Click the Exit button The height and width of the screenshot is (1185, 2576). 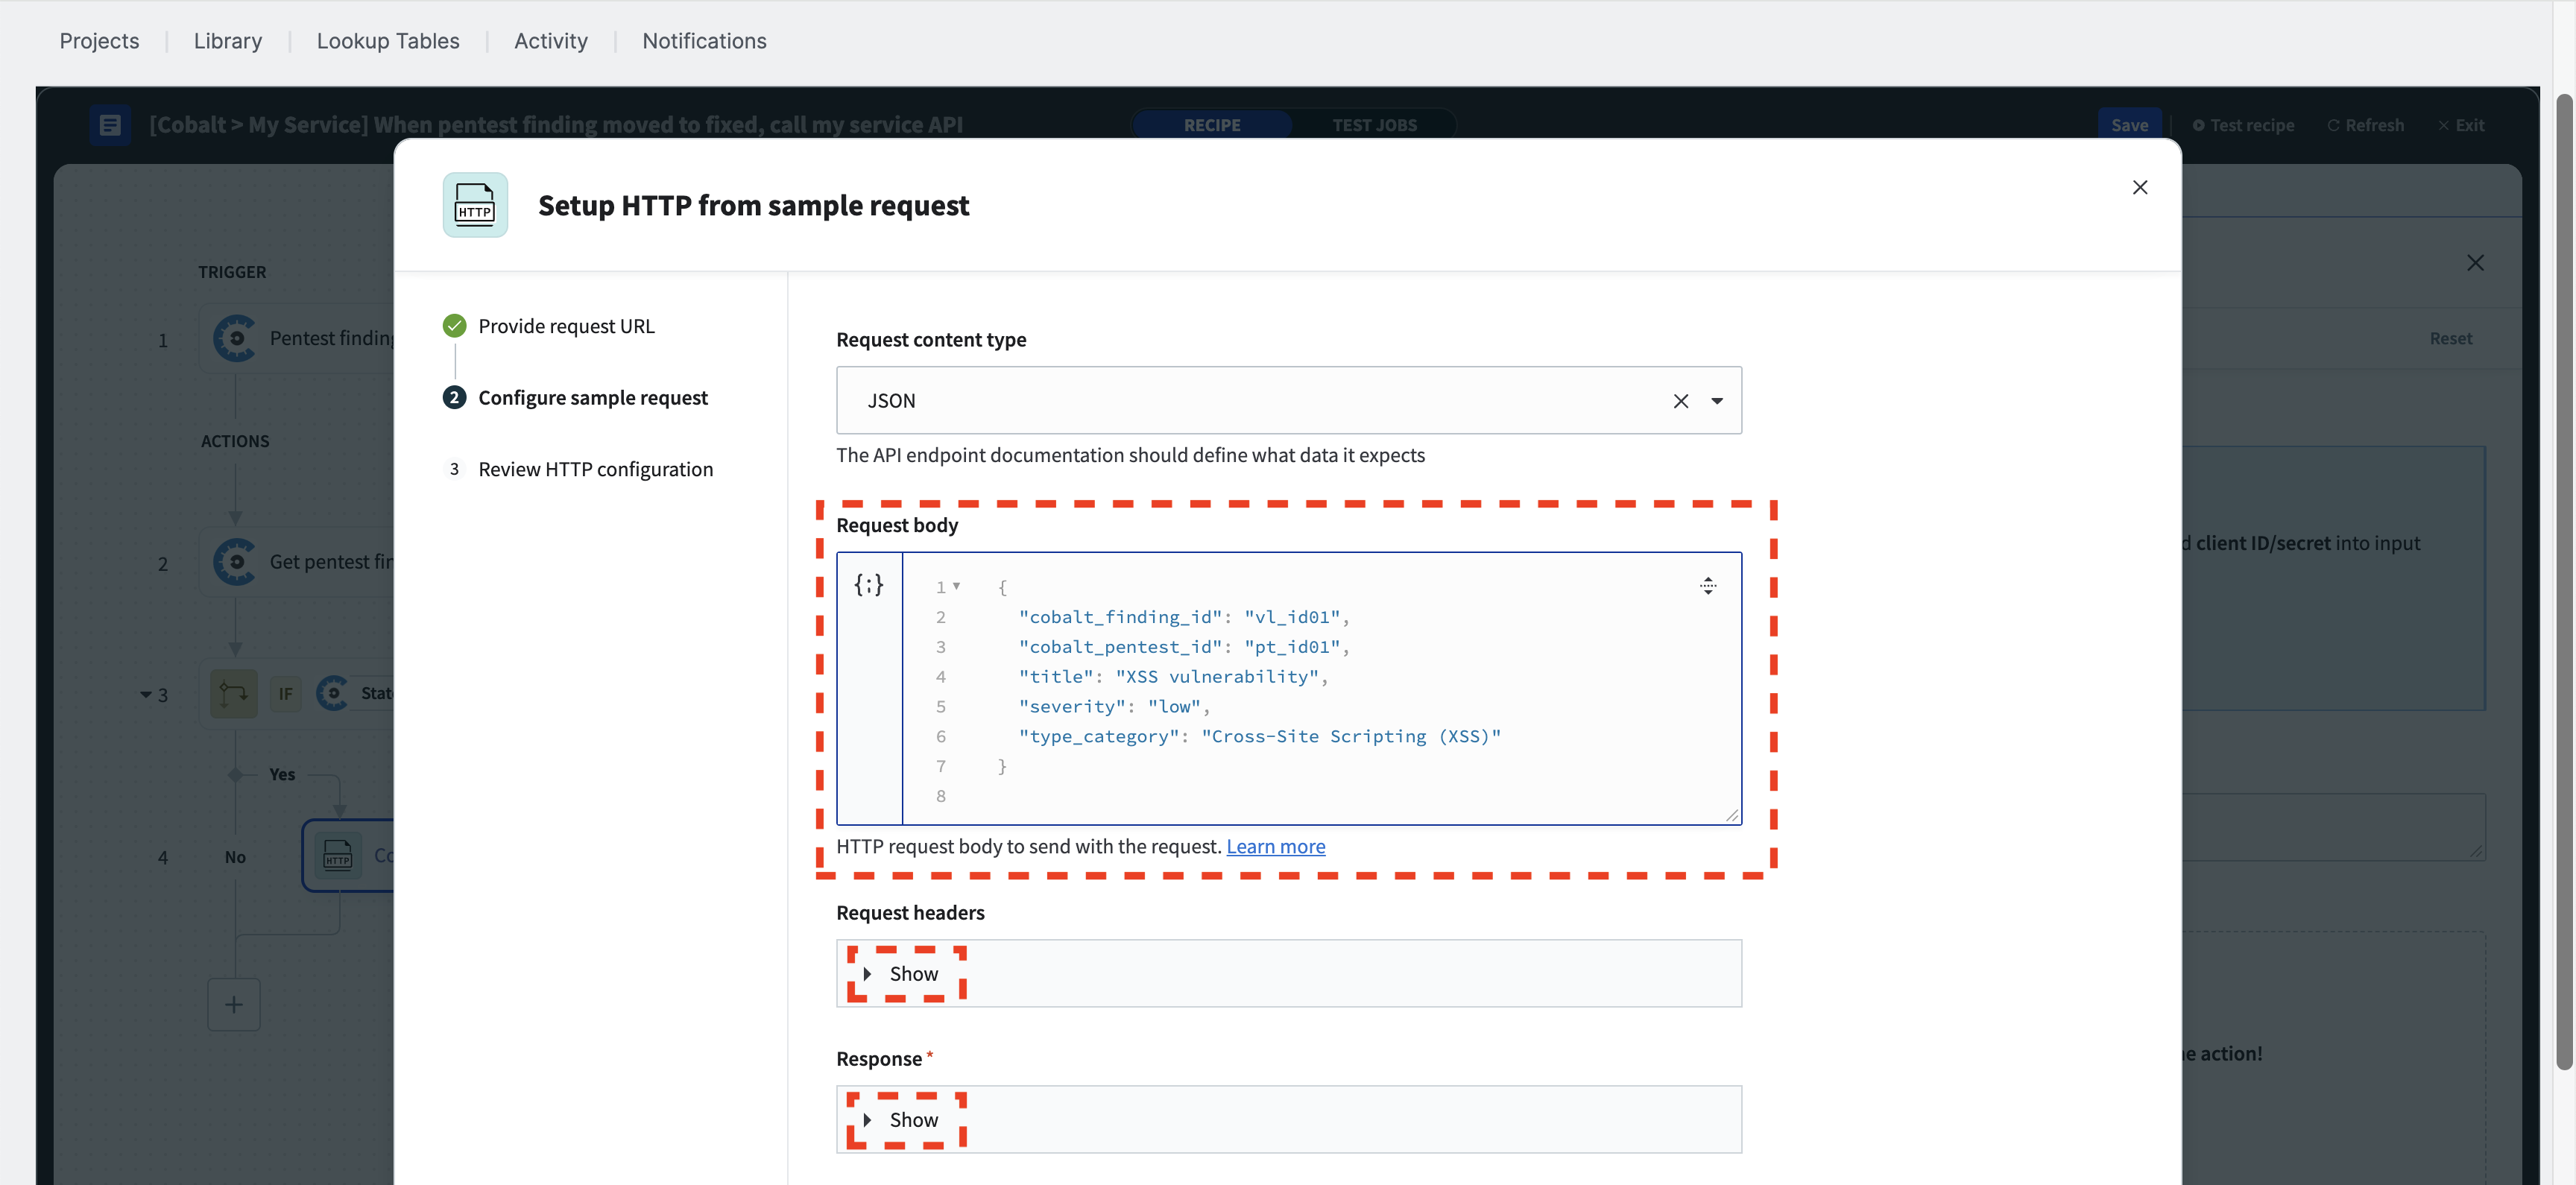2460,125
